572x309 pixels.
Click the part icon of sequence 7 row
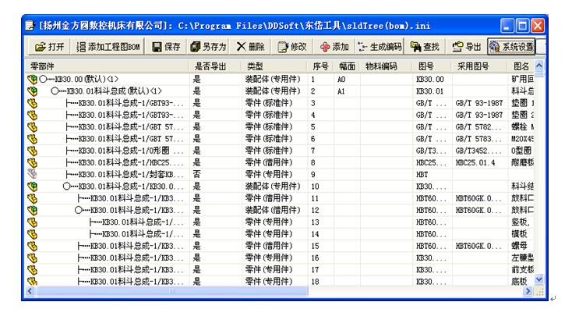[32, 151]
